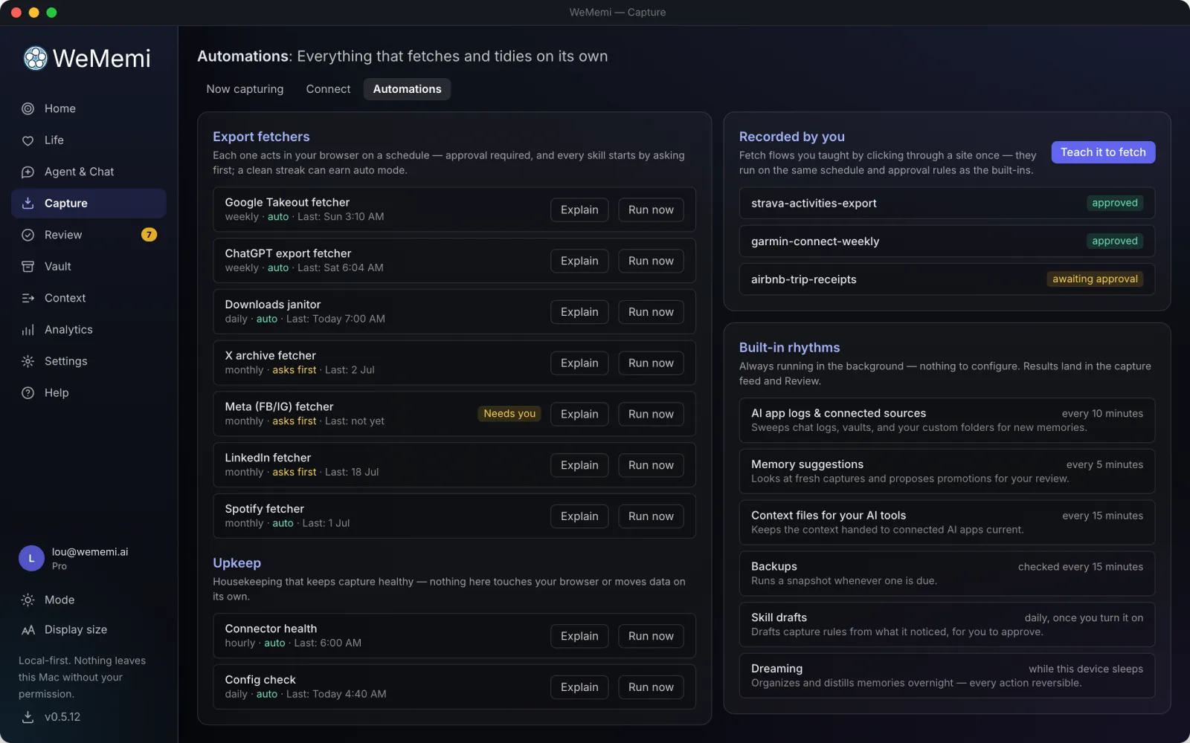Click the Capture download icon in sidebar
This screenshot has height=743, width=1190.
[x=28, y=204]
